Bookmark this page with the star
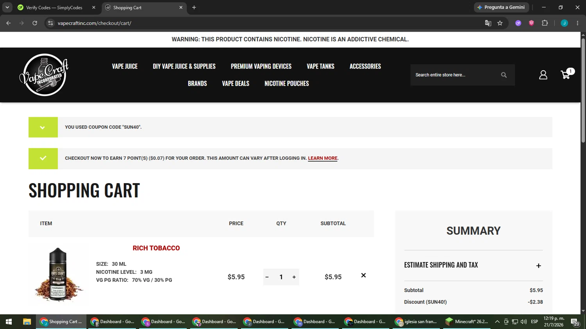 point(500,23)
